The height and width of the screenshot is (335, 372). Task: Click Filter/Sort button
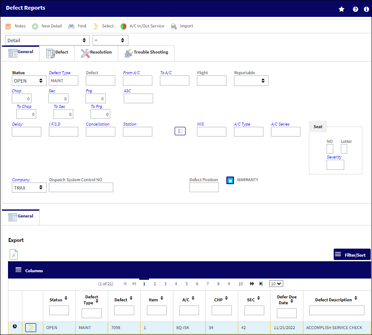[x=352, y=255]
